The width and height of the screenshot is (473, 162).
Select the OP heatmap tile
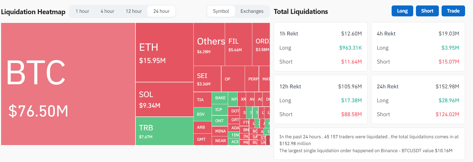(x=233, y=79)
